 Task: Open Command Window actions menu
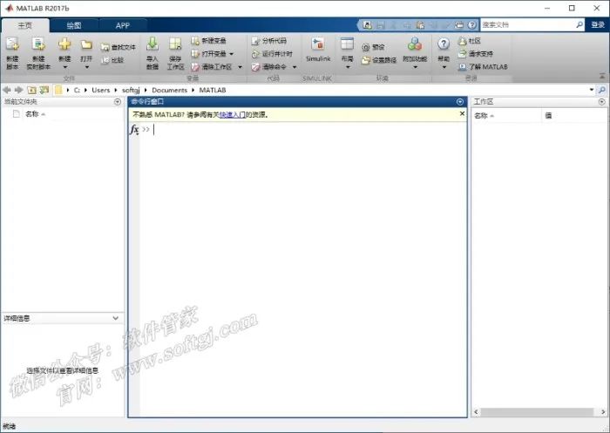click(x=460, y=102)
